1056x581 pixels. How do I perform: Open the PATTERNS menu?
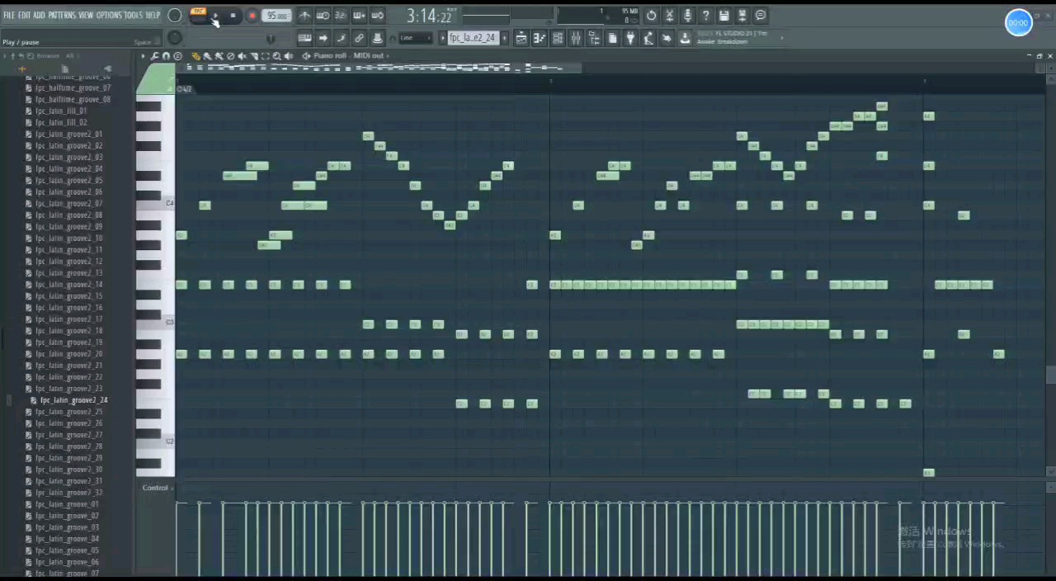point(62,16)
